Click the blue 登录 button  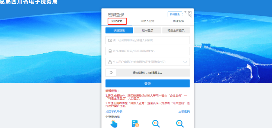coord(148,83)
